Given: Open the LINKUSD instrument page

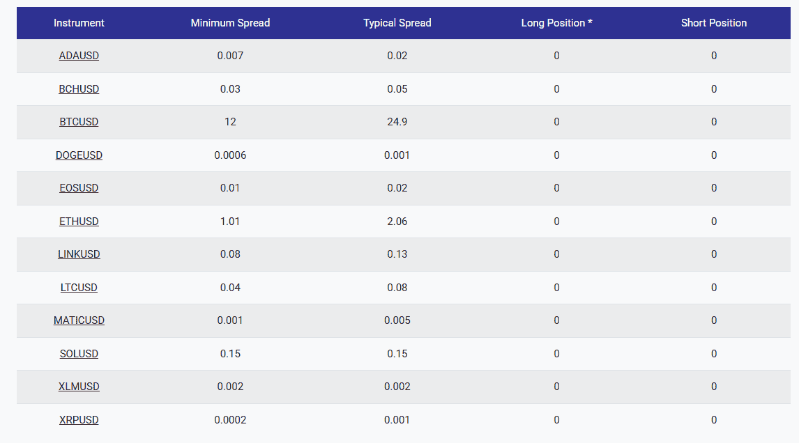Looking at the screenshot, I should click(79, 254).
